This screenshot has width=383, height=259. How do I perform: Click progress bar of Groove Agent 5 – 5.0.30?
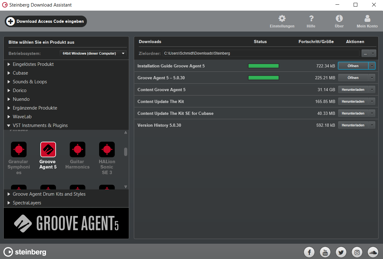(x=264, y=78)
